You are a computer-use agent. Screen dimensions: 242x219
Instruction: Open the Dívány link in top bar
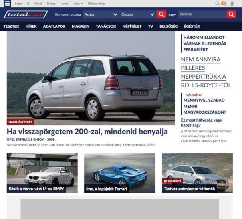pyautogui.click(x=51, y=4)
